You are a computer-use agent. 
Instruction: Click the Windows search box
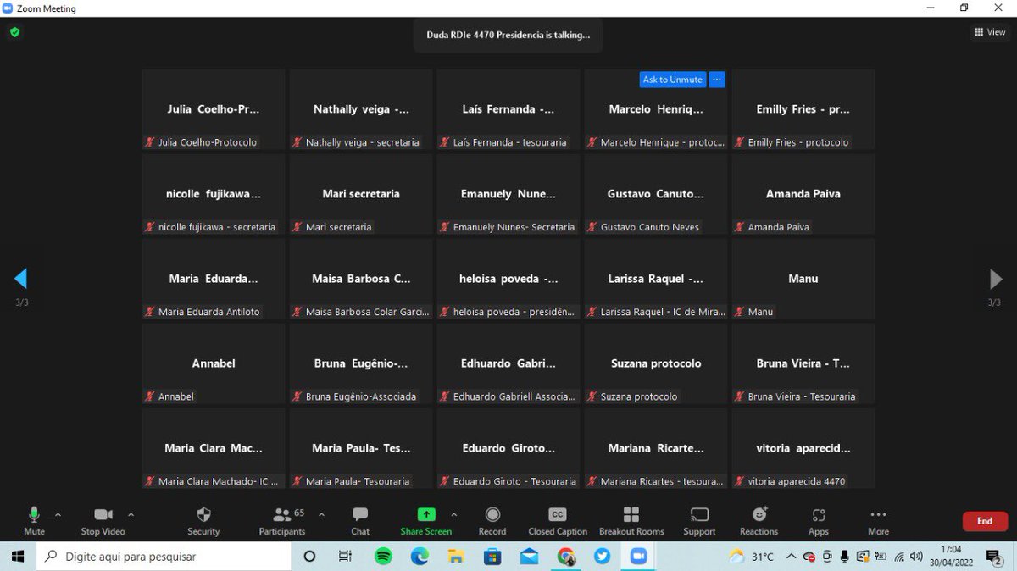(x=163, y=557)
